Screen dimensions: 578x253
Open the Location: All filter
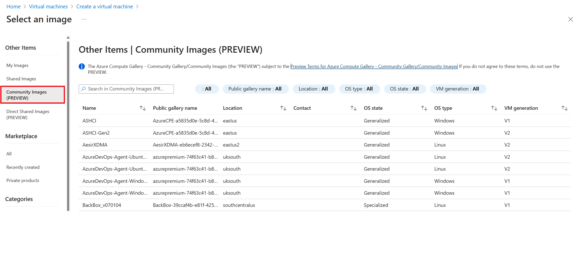click(314, 89)
